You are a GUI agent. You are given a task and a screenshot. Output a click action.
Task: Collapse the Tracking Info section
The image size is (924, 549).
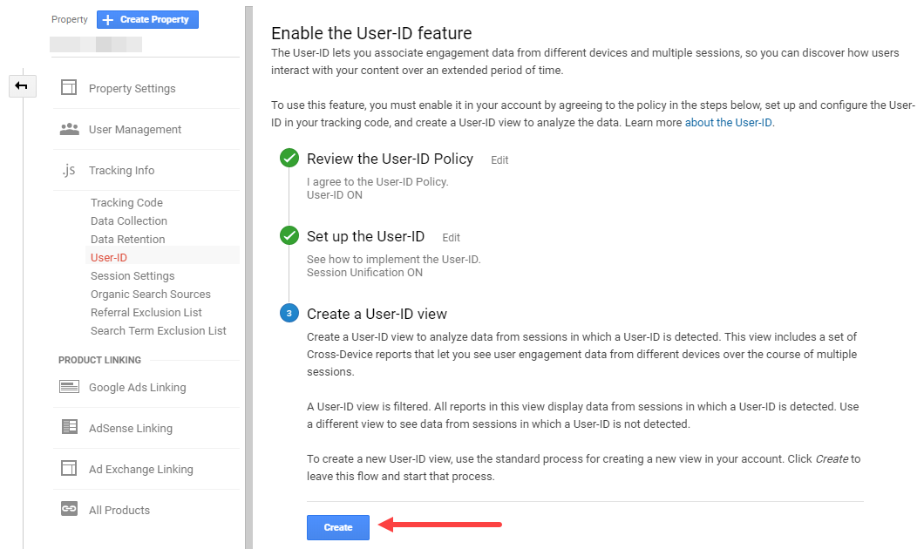(x=121, y=170)
